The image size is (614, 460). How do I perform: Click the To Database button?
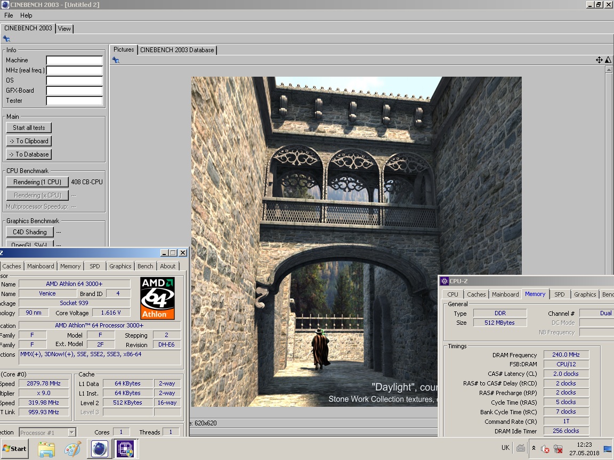click(x=29, y=154)
